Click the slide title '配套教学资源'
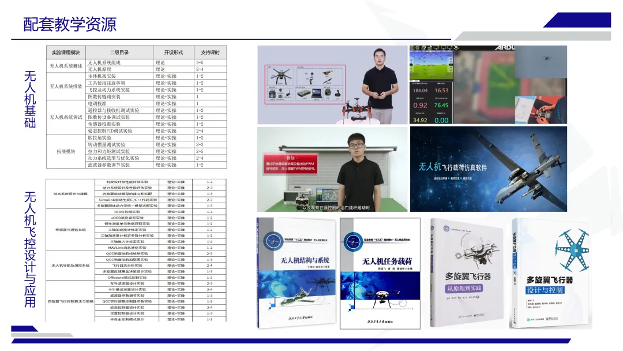Viewport: 623px width, 351px height. point(70,25)
